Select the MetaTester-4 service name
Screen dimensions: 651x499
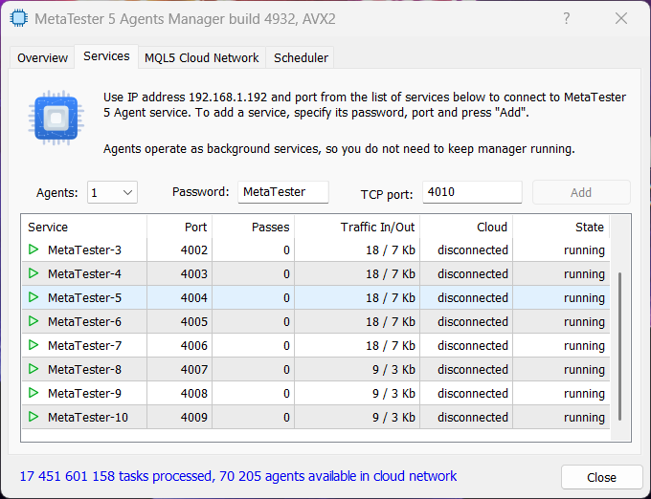84,274
